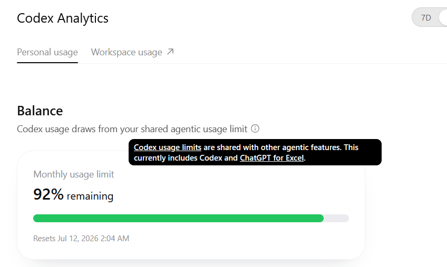Click the 92% figure in the usage card
The image size is (447, 267).
point(48,194)
